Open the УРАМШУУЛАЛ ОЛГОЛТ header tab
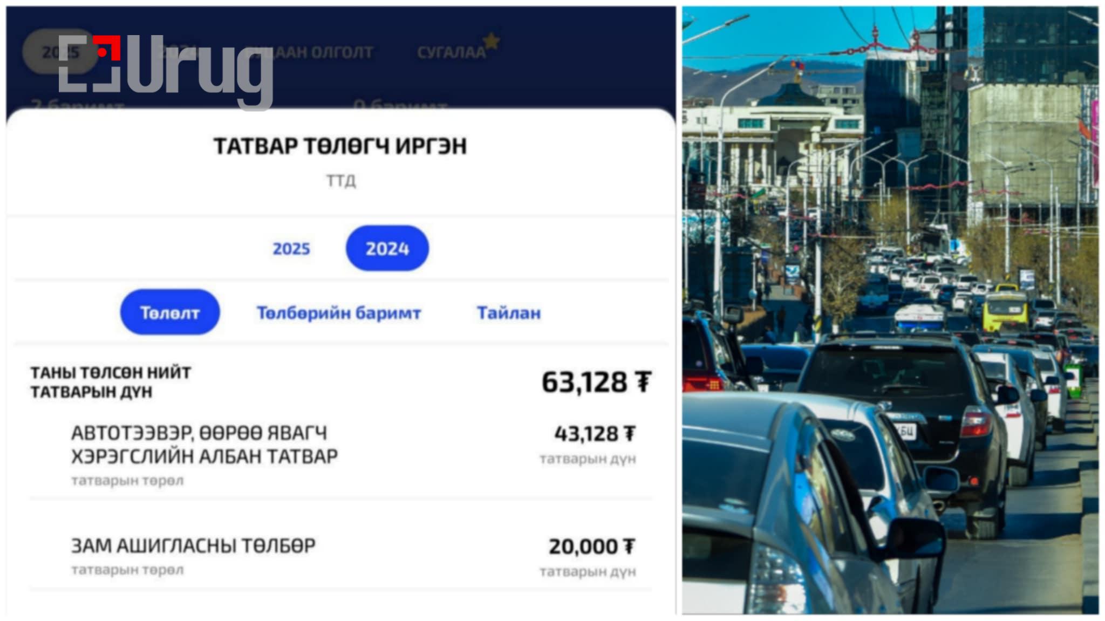 309,52
